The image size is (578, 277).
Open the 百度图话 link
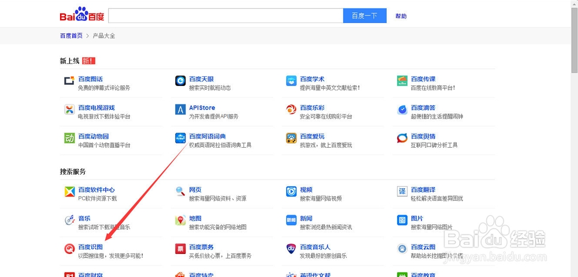point(90,79)
